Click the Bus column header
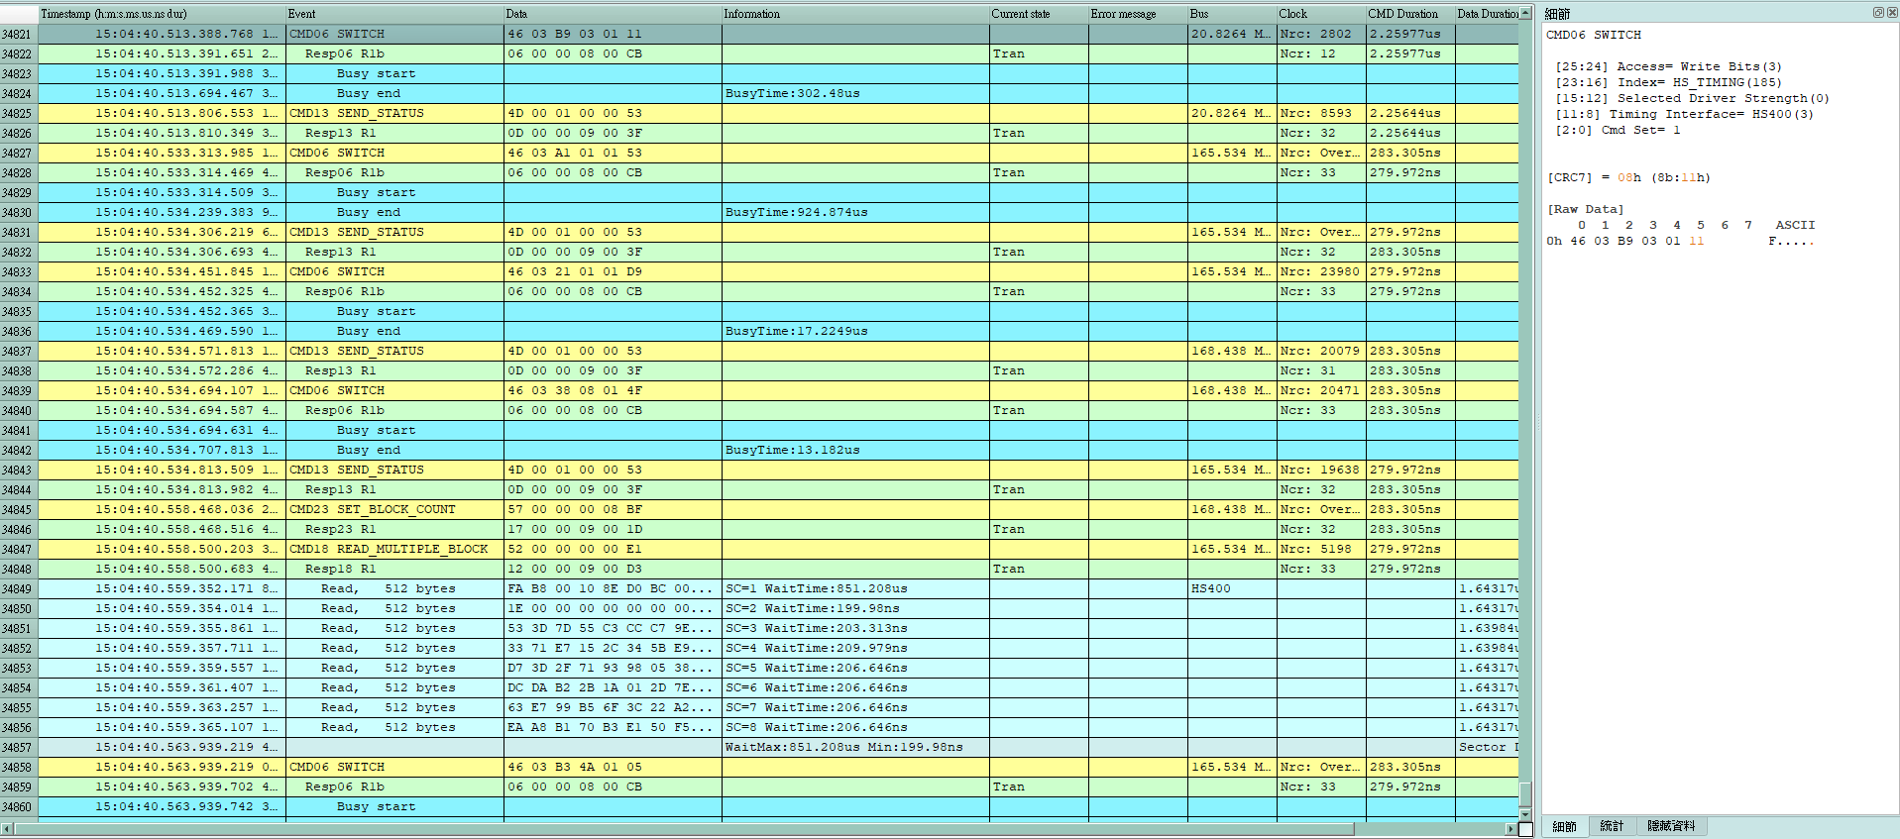Screen dimensions: 1900x839 click(1232, 14)
